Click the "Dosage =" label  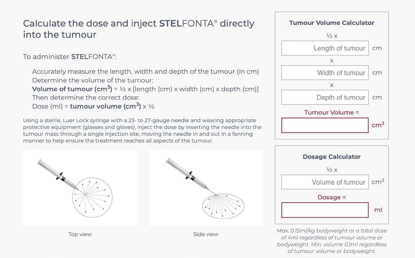[x=332, y=197]
